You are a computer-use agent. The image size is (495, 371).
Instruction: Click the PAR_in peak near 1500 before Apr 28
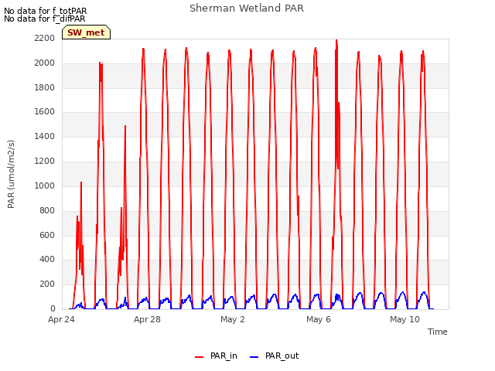(x=125, y=127)
